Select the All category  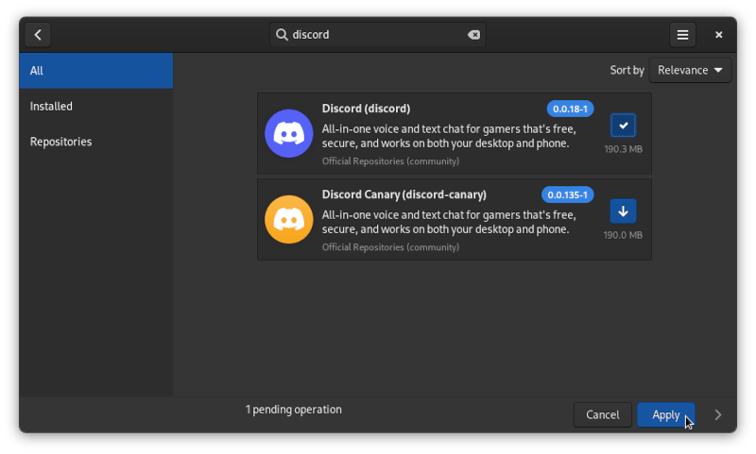click(x=95, y=71)
